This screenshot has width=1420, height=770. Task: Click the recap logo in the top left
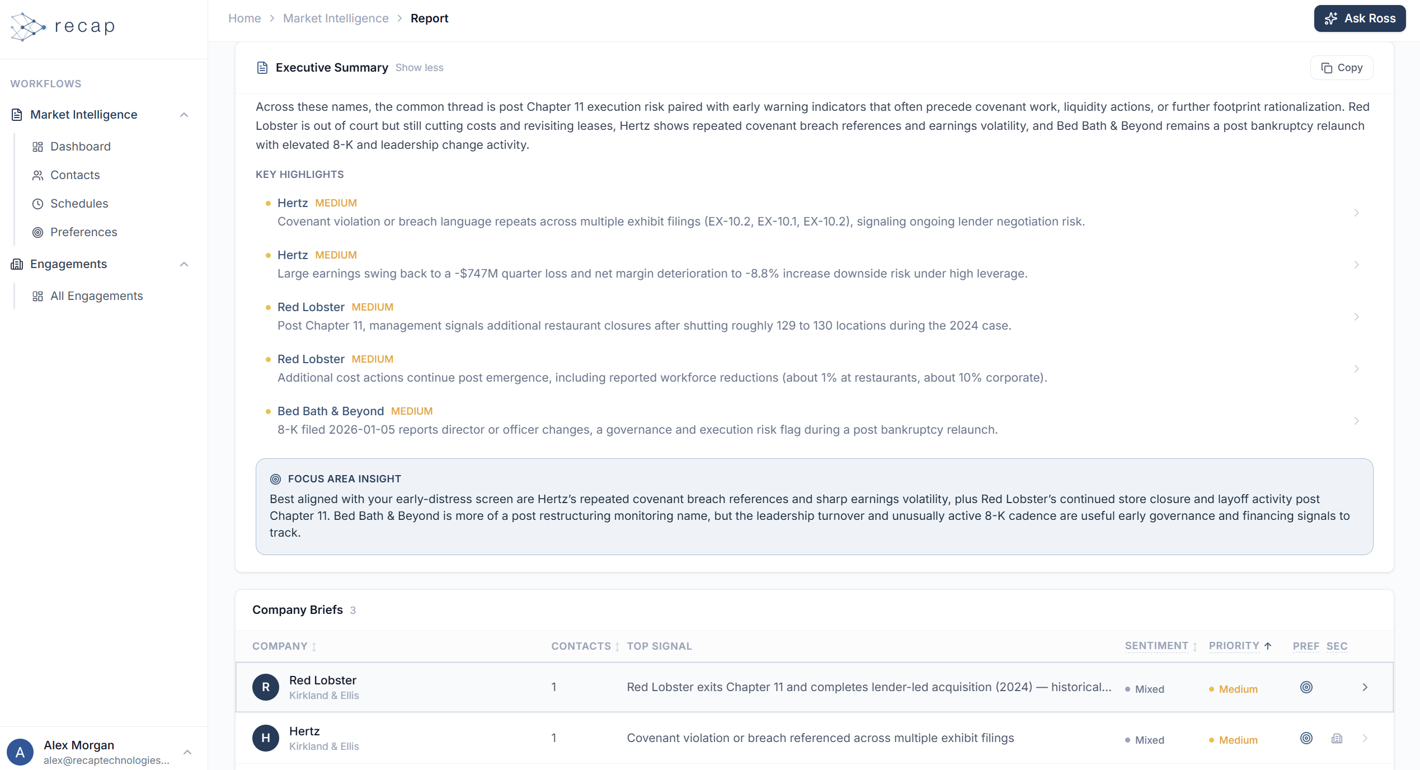click(x=62, y=26)
